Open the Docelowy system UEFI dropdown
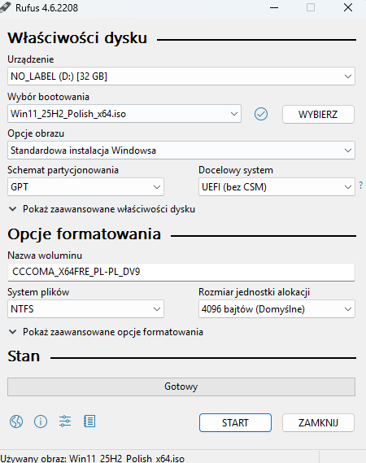Viewport: 366px width, 463px height. (x=277, y=187)
